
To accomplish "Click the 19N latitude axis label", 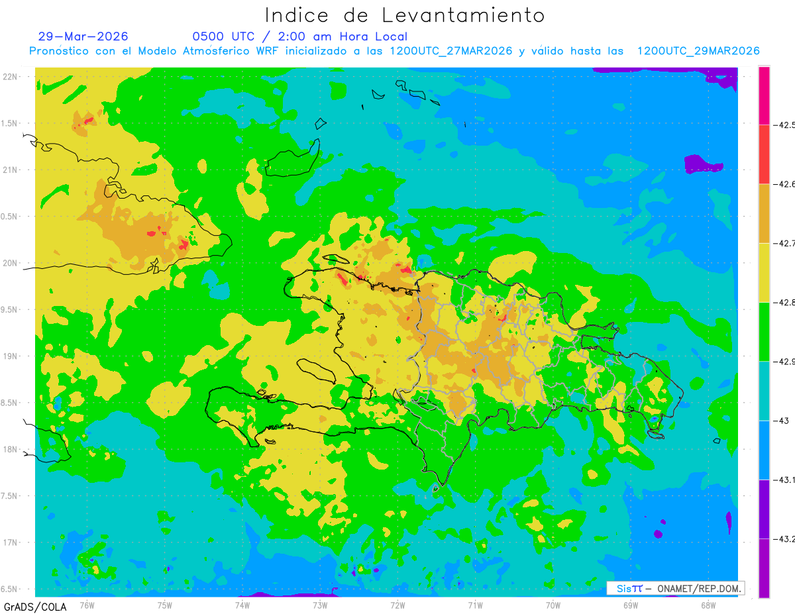I will (x=11, y=356).
